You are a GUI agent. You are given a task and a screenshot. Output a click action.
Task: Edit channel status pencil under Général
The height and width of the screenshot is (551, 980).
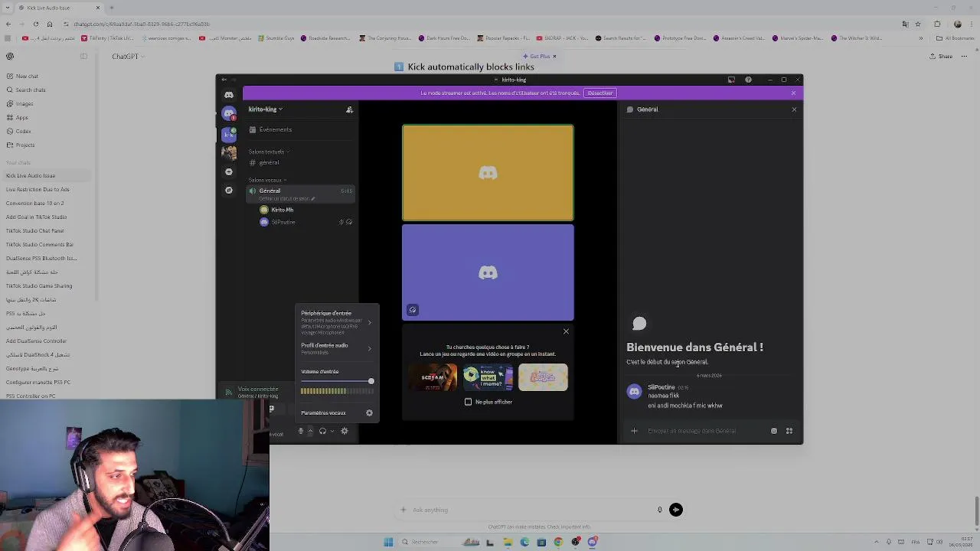(x=312, y=199)
